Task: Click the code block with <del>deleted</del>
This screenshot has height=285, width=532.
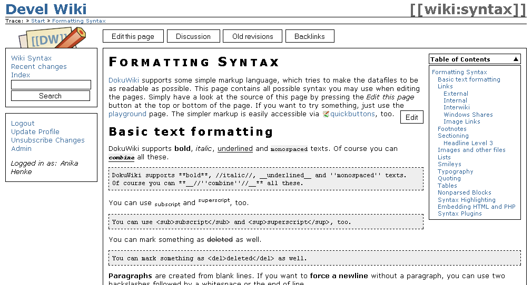Action: click(x=314, y=258)
